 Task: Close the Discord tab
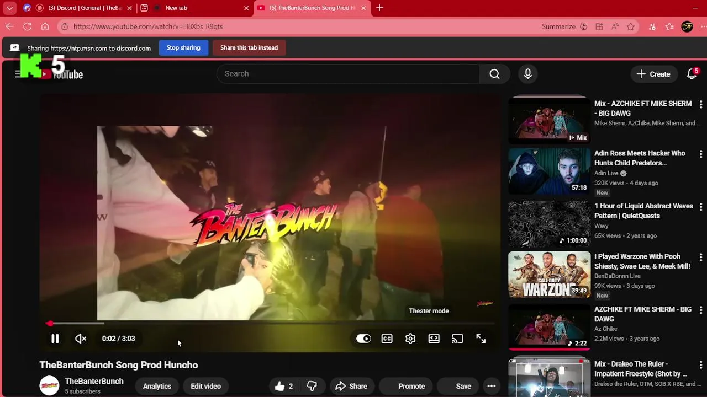click(130, 8)
